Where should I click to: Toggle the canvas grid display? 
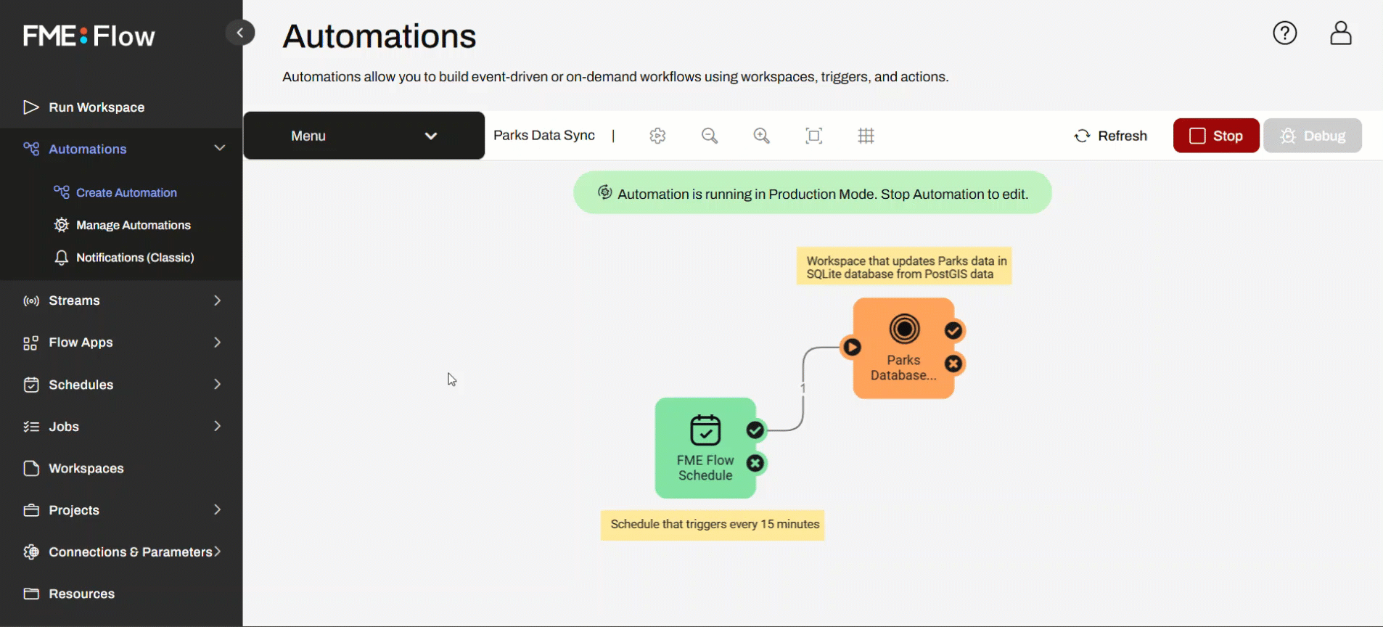[866, 136]
